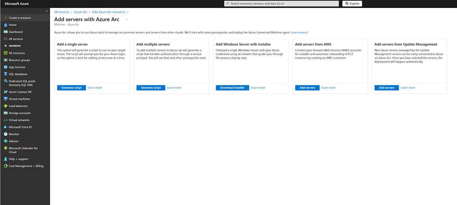Click Add servers under Add servers from AWS
The height and width of the screenshot is (205, 457).
tap(307, 88)
